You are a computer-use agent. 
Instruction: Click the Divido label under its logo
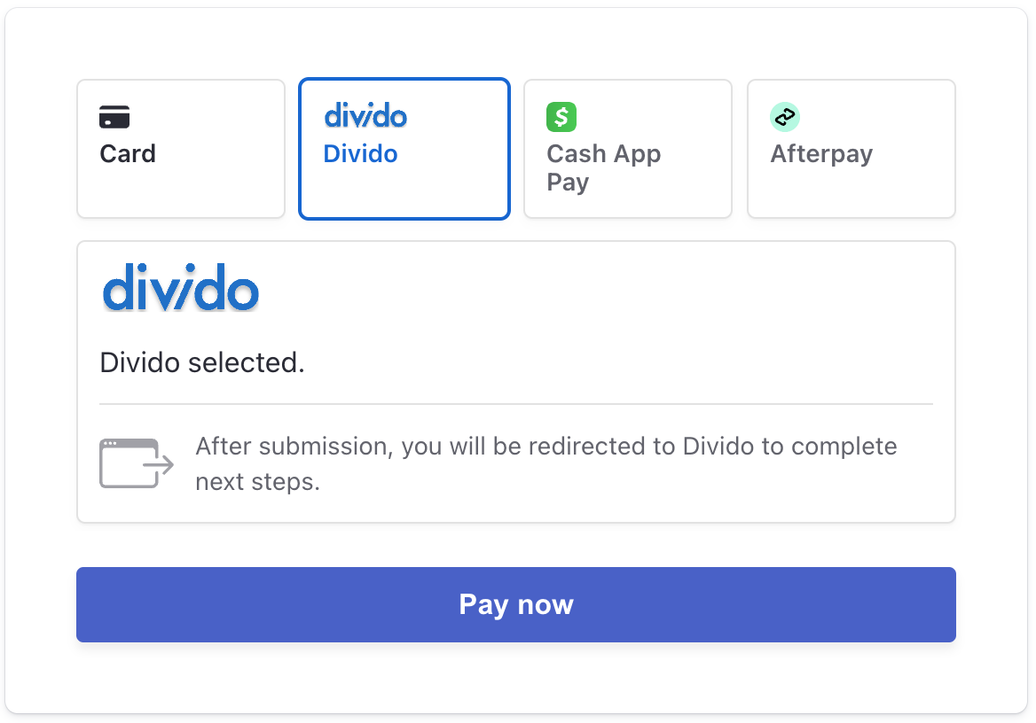360,153
